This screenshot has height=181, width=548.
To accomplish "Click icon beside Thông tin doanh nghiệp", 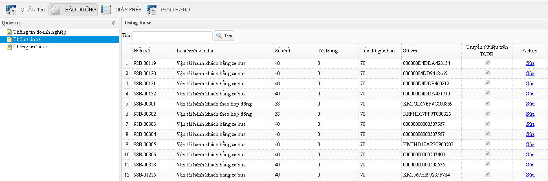I will pos(9,32).
